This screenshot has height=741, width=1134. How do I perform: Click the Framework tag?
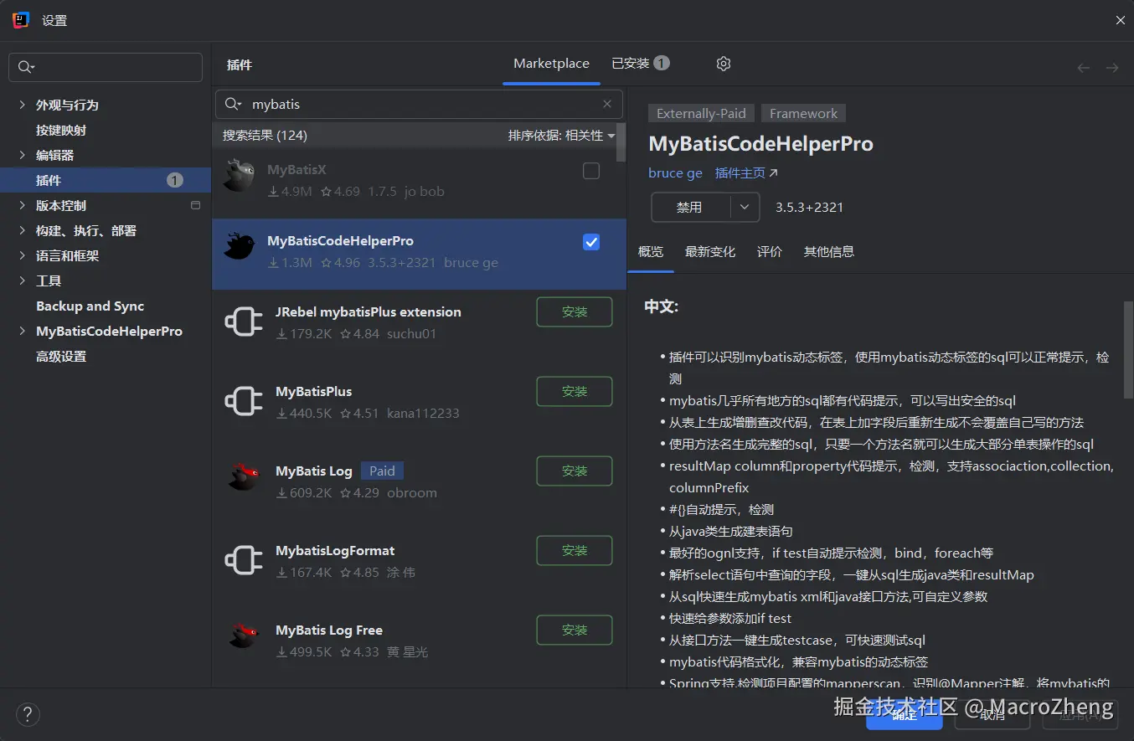tap(804, 113)
